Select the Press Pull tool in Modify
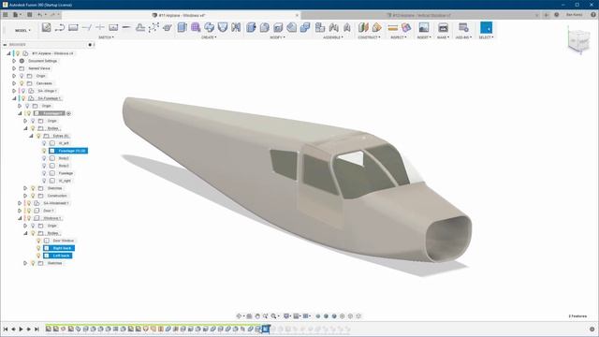This screenshot has height=337, width=599. click(251, 27)
